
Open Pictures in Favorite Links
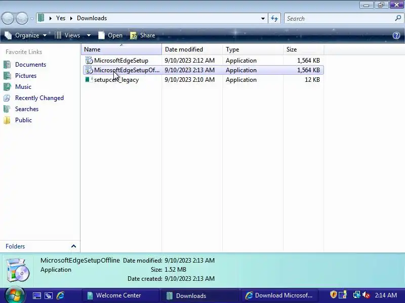[26, 75]
